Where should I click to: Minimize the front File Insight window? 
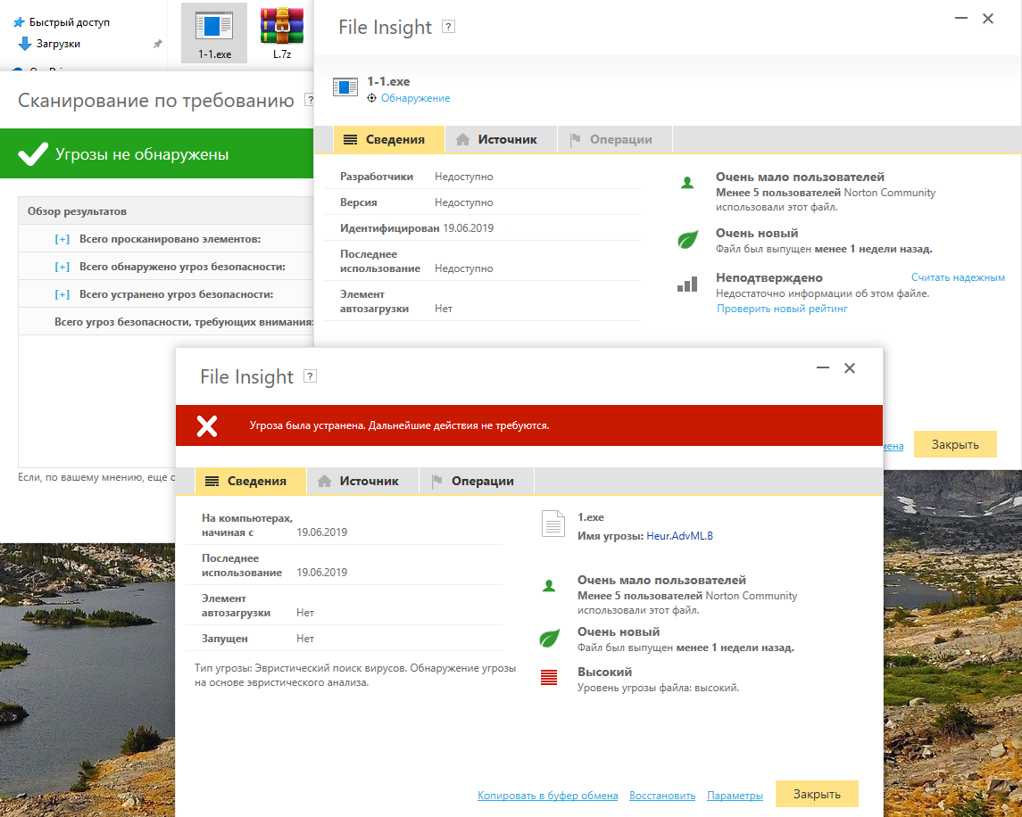(823, 368)
